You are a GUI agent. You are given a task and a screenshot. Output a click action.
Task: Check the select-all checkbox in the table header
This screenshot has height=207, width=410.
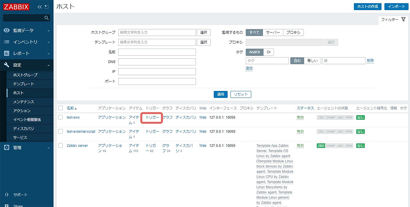pos(60,108)
